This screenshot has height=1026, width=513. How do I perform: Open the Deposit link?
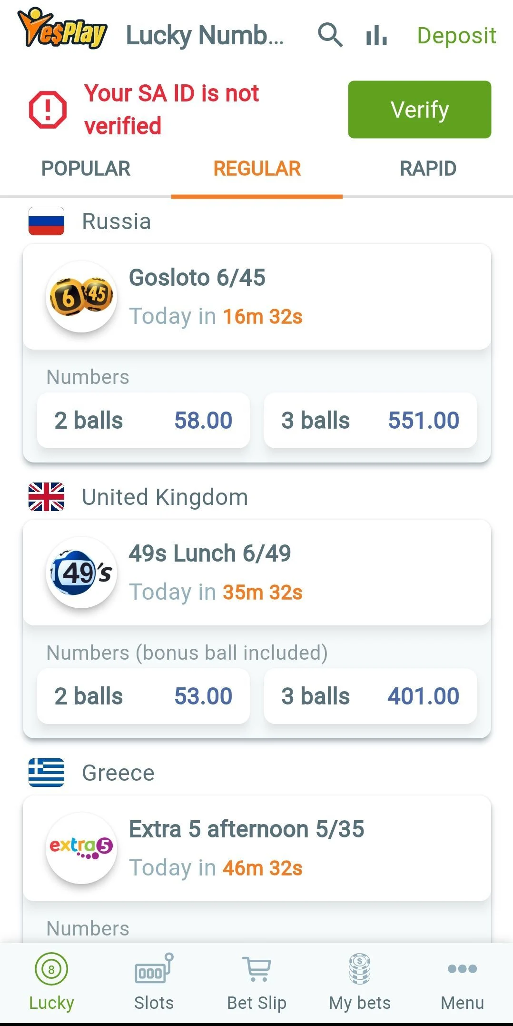click(x=456, y=36)
